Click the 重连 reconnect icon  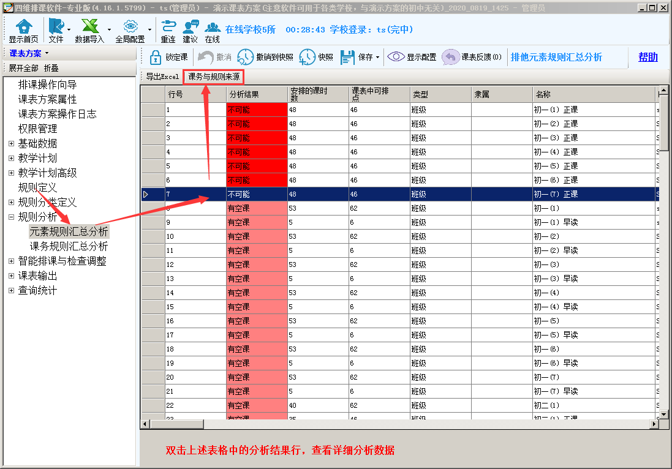(168, 26)
